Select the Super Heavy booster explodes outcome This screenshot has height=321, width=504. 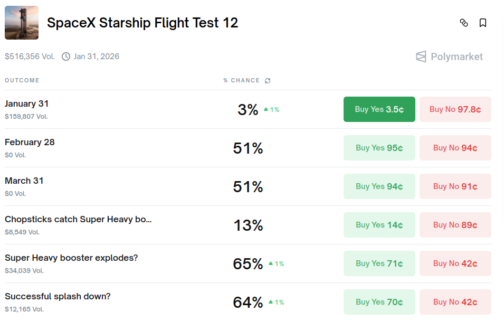[71, 258]
